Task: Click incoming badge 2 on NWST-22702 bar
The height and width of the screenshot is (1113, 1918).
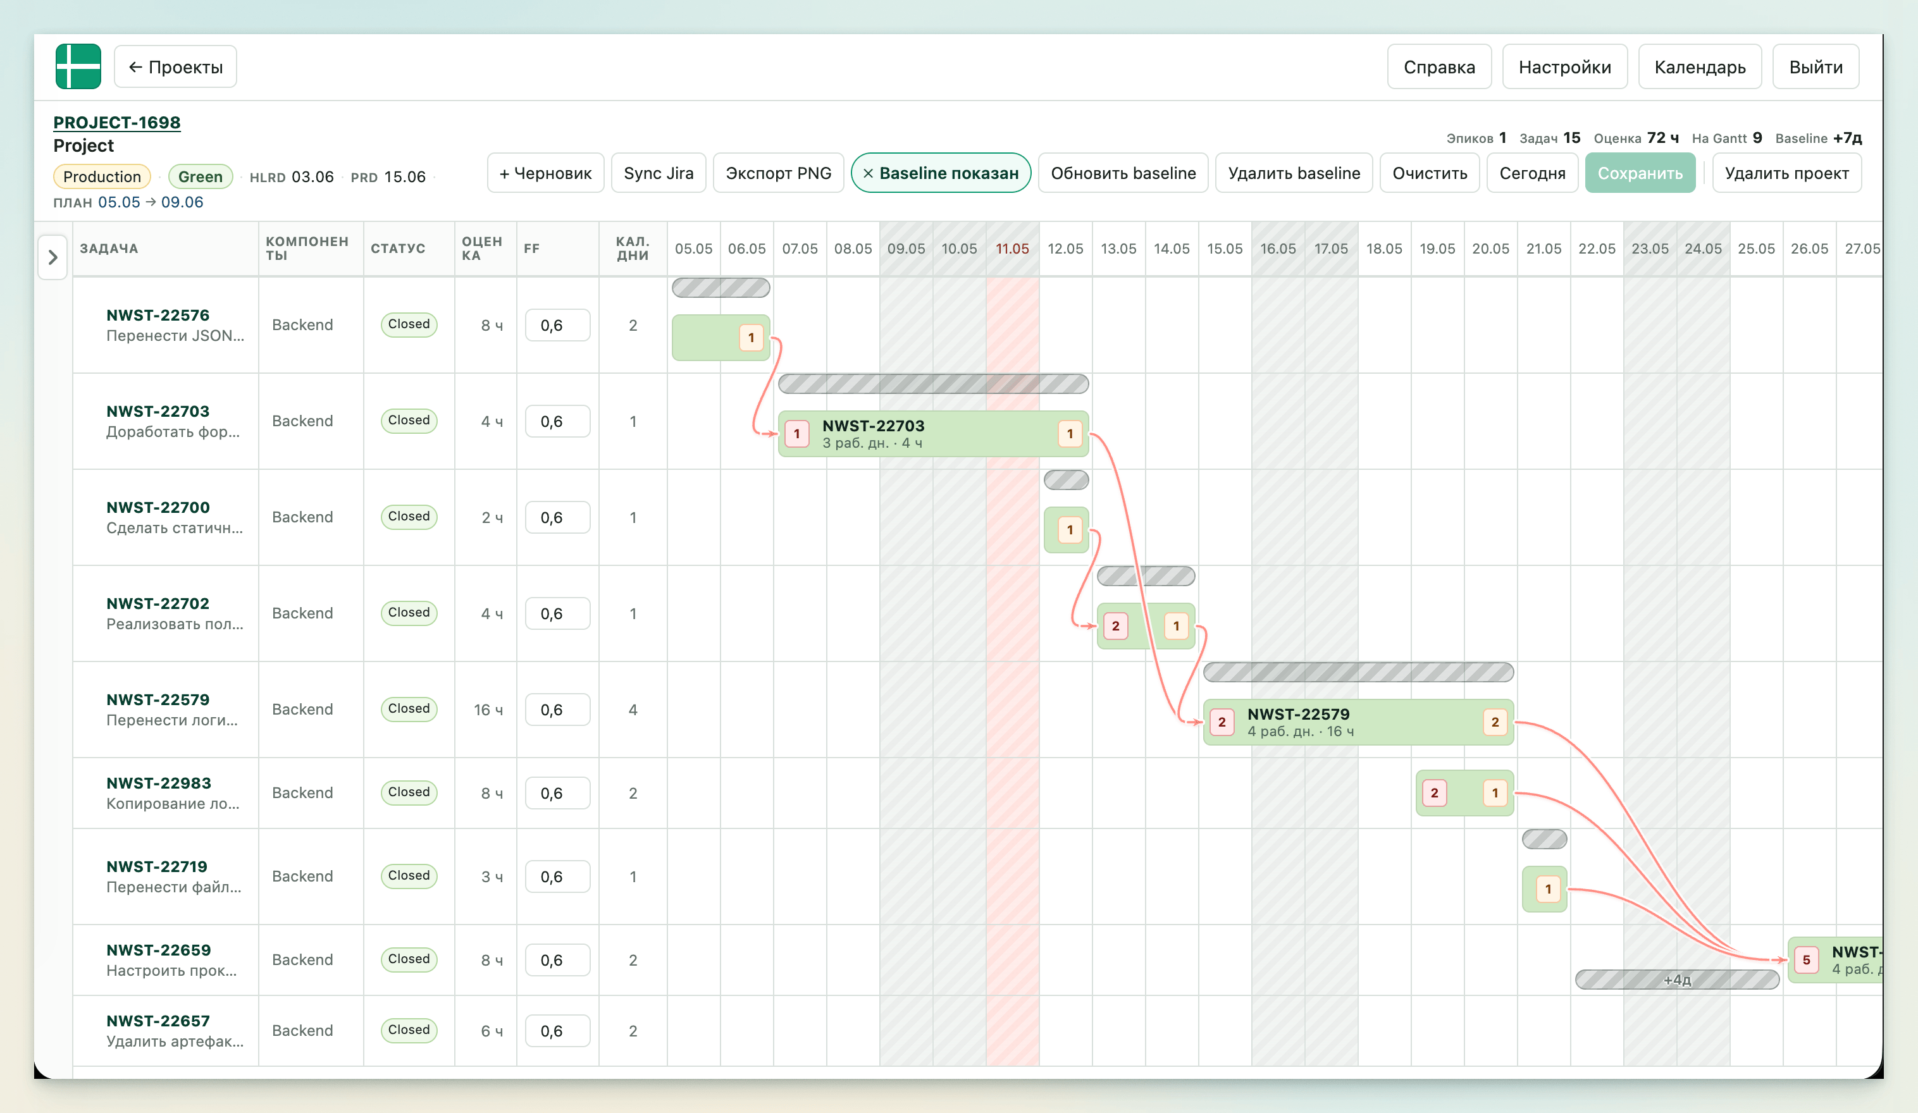Action: tap(1116, 626)
